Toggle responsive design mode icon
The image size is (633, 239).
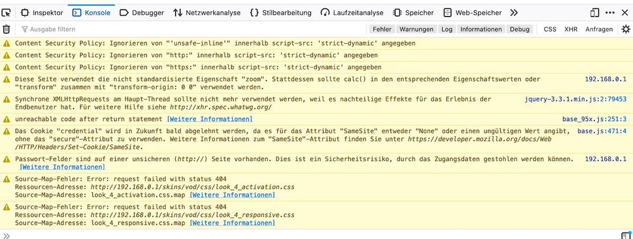click(x=594, y=13)
